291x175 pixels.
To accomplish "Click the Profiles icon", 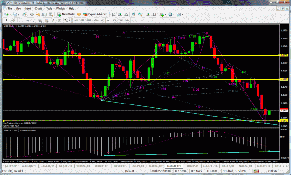I will 15,14.
